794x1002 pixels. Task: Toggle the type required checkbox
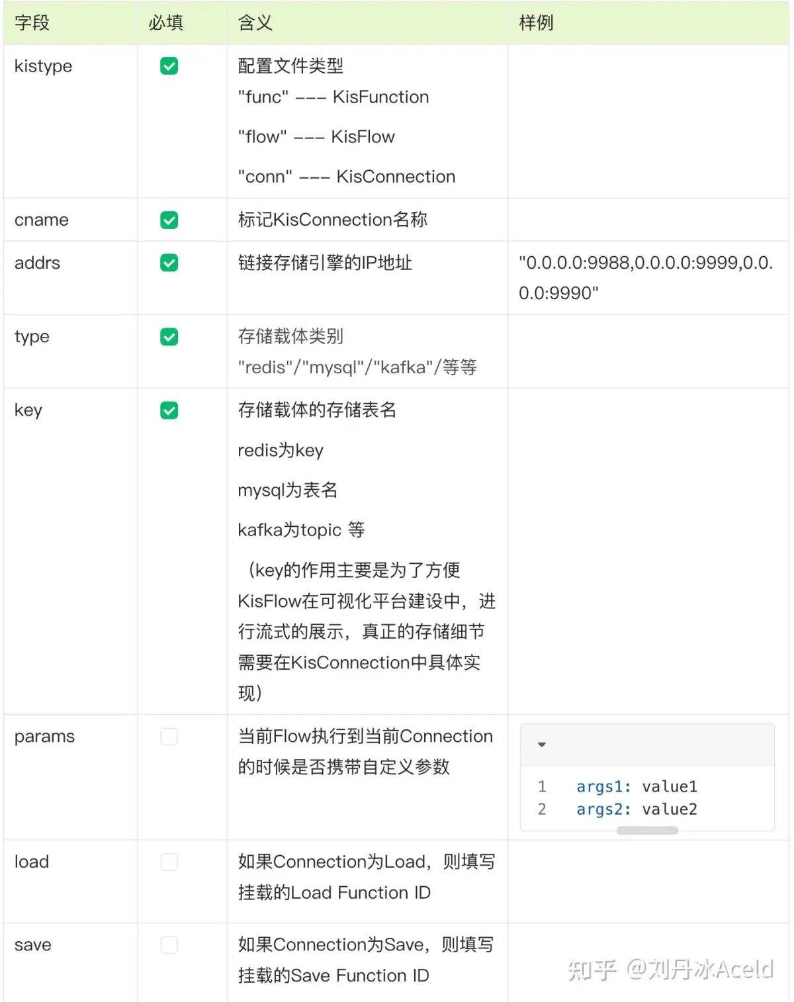(169, 337)
